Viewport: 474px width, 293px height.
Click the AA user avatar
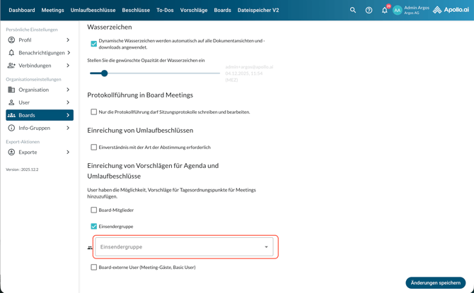pyautogui.click(x=398, y=11)
